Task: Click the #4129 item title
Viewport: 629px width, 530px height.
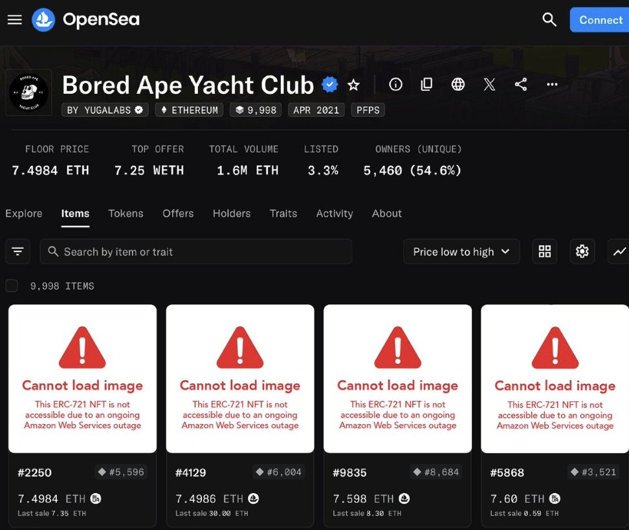Action: pyautogui.click(x=190, y=472)
